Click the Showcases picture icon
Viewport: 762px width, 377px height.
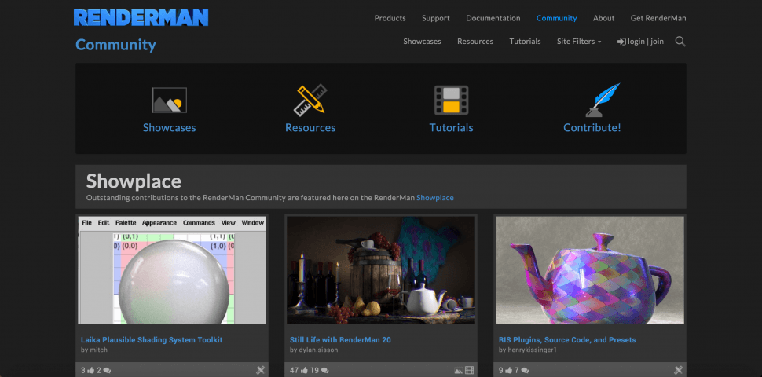169,100
